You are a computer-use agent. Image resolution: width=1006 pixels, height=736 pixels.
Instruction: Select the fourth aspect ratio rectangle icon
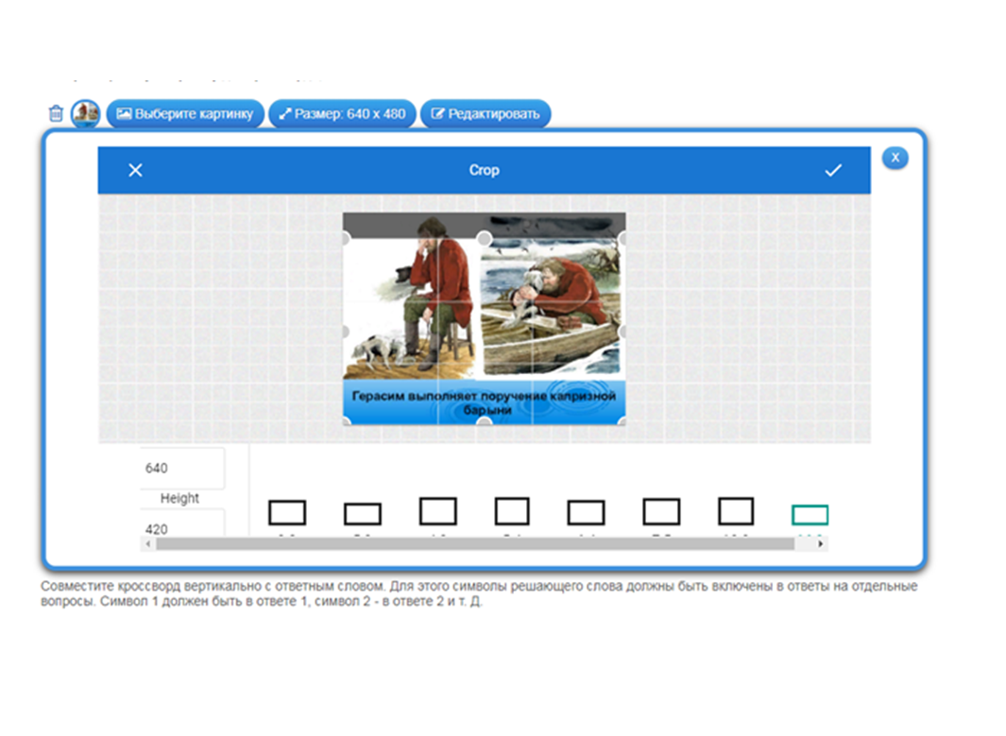pyautogui.click(x=512, y=512)
